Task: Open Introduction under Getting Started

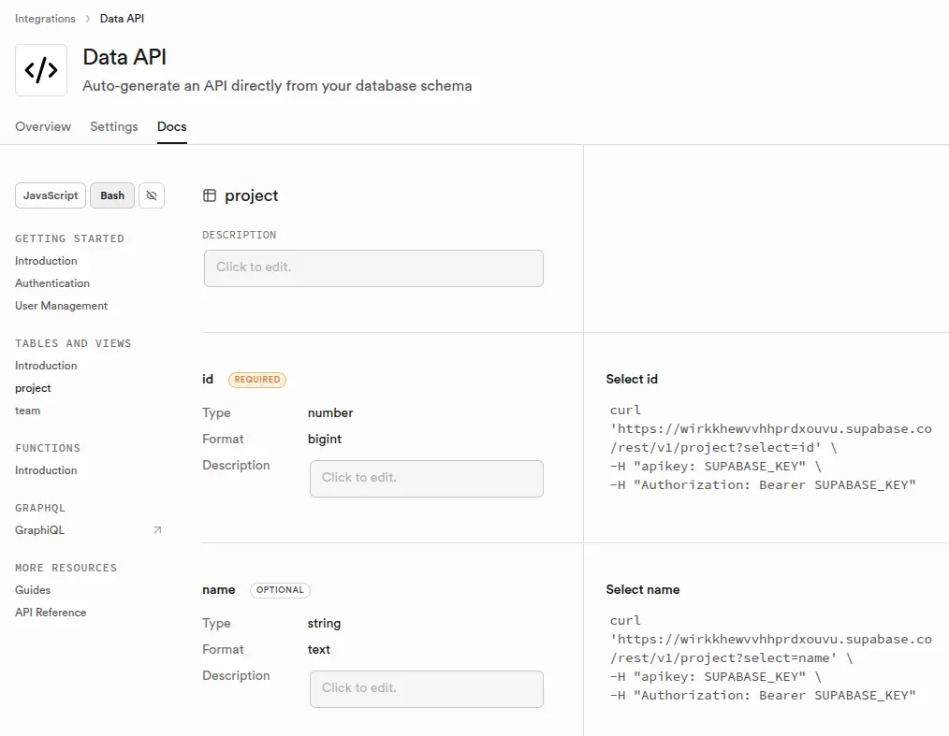Action: (x=46, y=261)
